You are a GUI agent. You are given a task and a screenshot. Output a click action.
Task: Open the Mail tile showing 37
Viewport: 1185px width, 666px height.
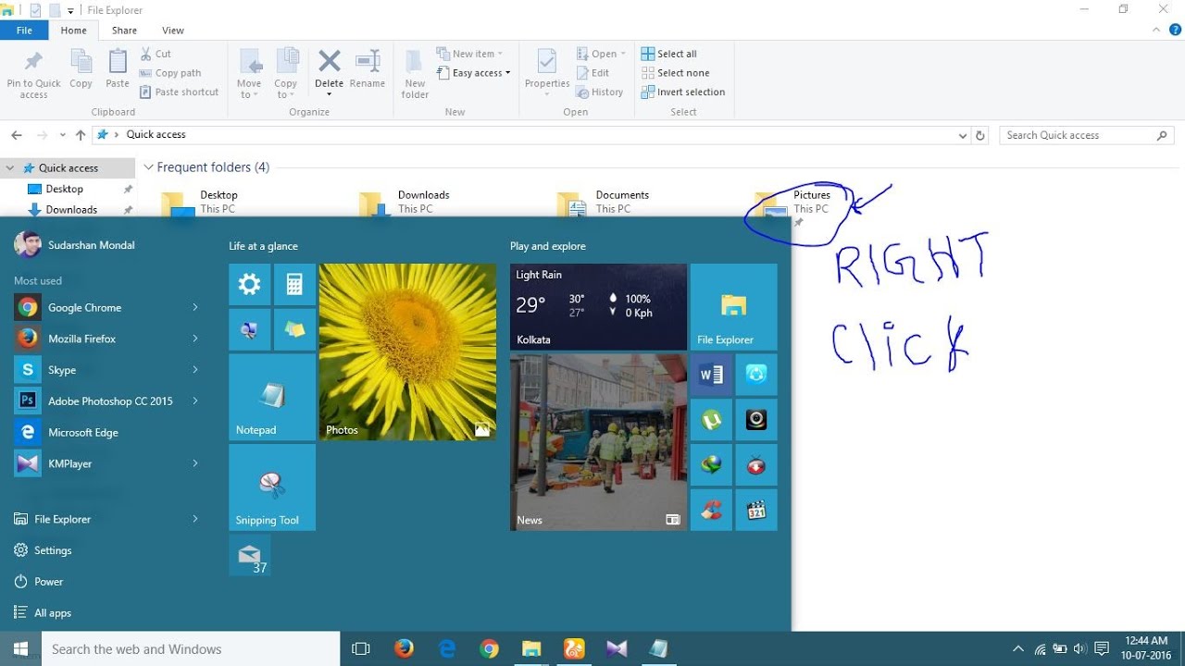[250, 555]
